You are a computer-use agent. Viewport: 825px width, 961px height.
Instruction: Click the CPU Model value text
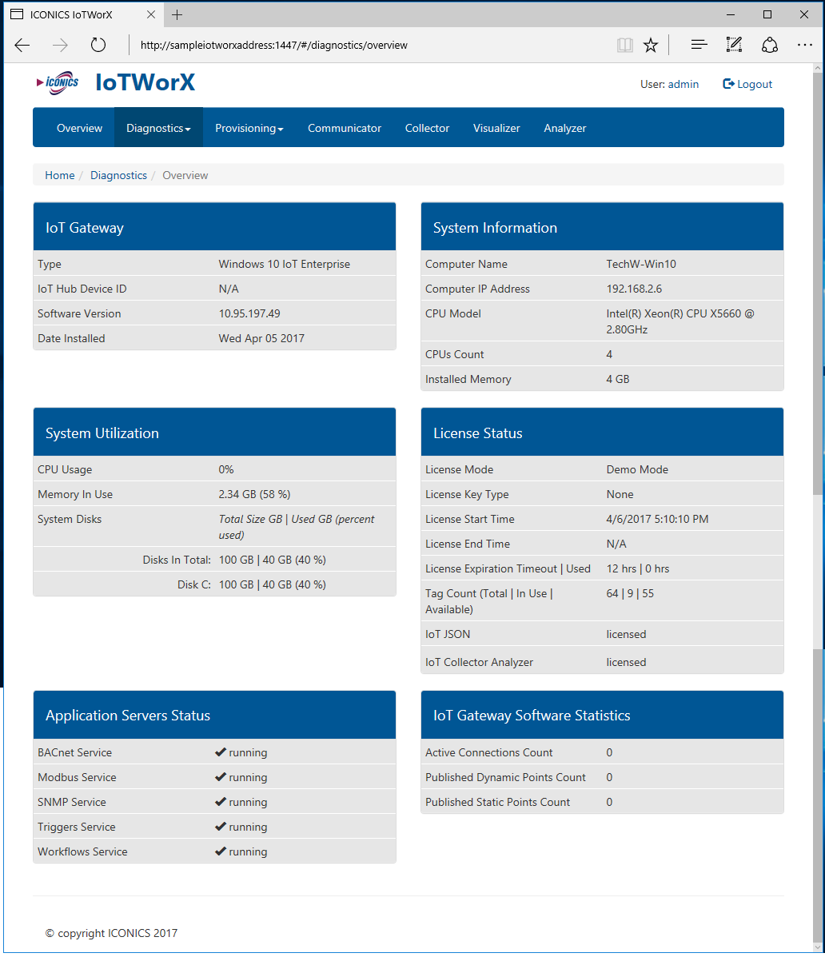tap(680, 321)
